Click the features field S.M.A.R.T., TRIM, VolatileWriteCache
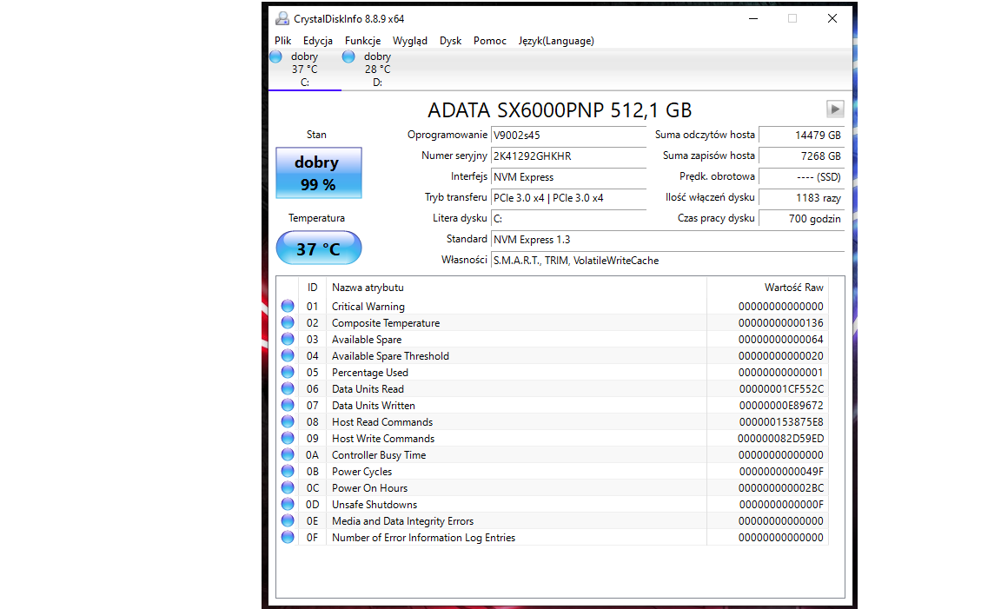The width and height of the screenshot is (1001, 609). pos(667,261)
